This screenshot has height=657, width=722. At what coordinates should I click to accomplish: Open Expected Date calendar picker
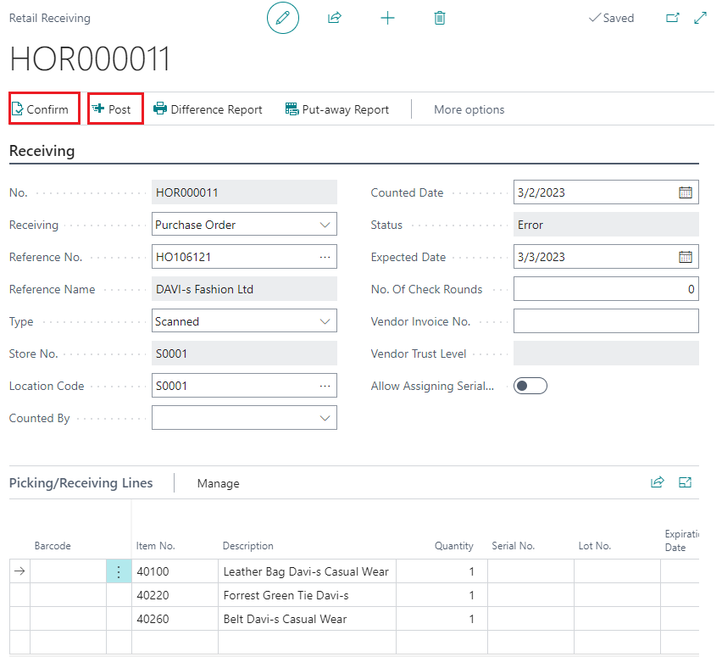pos(686,257)
